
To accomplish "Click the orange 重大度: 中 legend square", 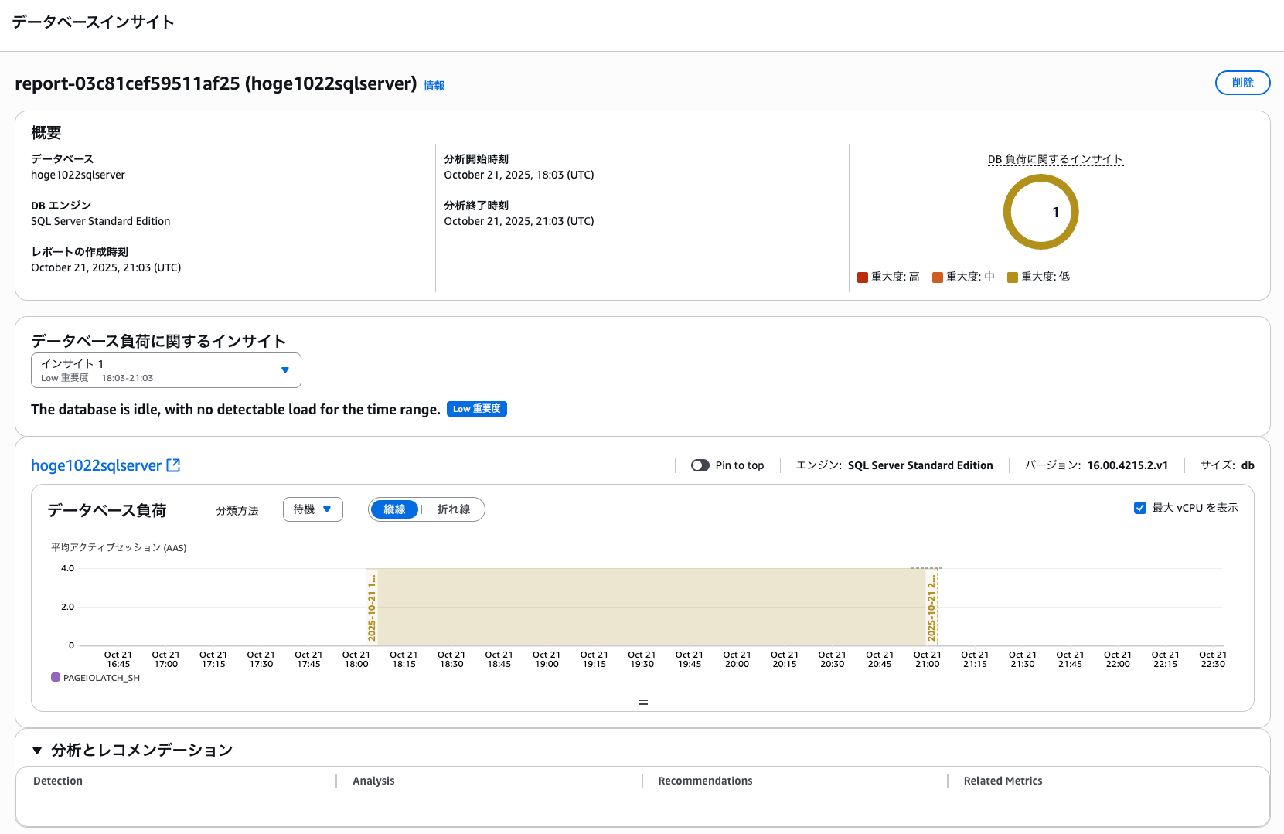I will point(937,277).
